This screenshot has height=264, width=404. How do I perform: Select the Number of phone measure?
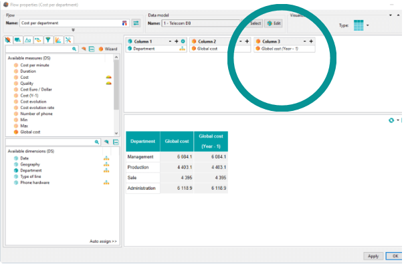pyautogui.click(x=36, y=114)
